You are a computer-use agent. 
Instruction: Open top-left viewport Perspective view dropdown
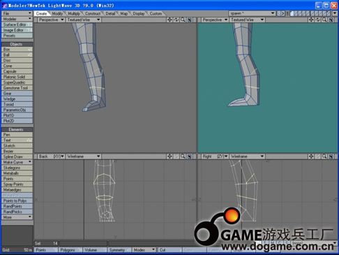click(x=51, y=20)
